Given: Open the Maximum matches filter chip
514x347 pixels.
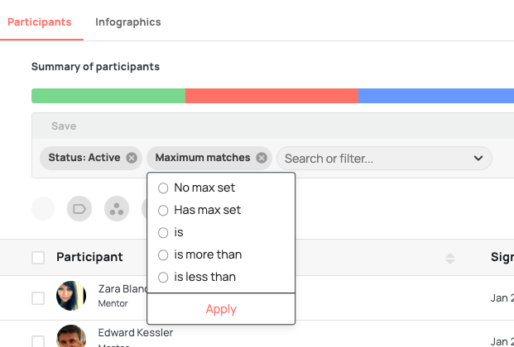Looking at the screenshot, I should 203,158.
